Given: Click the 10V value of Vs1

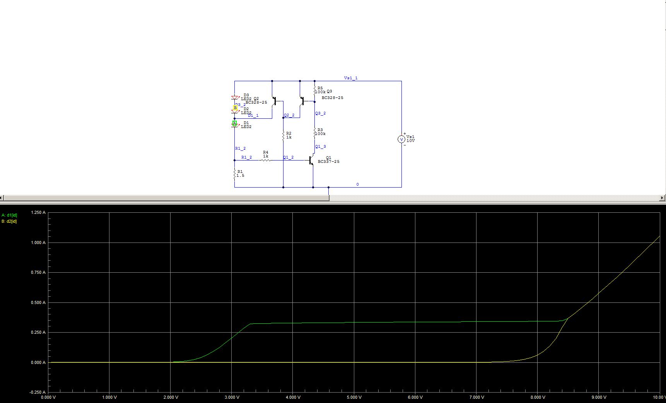Looking at the screenshot, I should click(410, 141).
